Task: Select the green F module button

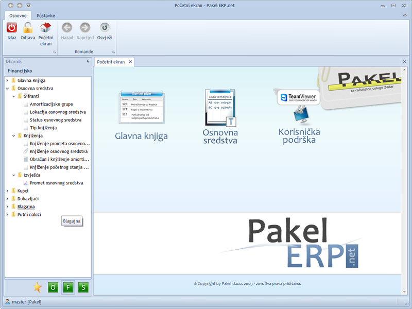Action: point(68,287)
